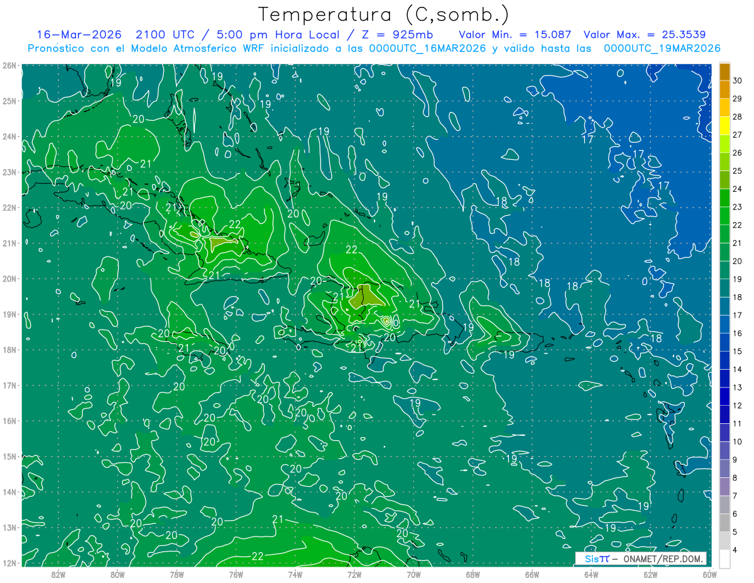Click the longitude axis label "82W"
Screen dimensions: 754x583
click(x=58, y=574)
